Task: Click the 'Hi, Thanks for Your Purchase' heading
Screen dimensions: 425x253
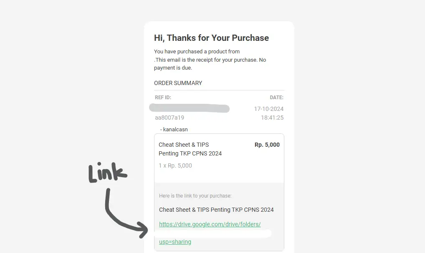Action: click(211, 38)
